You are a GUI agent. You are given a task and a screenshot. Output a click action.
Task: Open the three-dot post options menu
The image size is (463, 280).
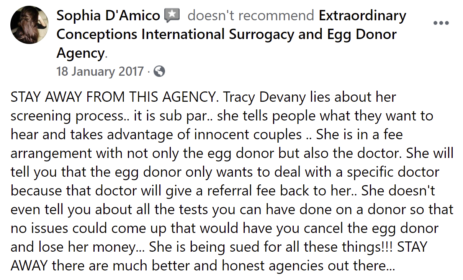pos(441,23)
